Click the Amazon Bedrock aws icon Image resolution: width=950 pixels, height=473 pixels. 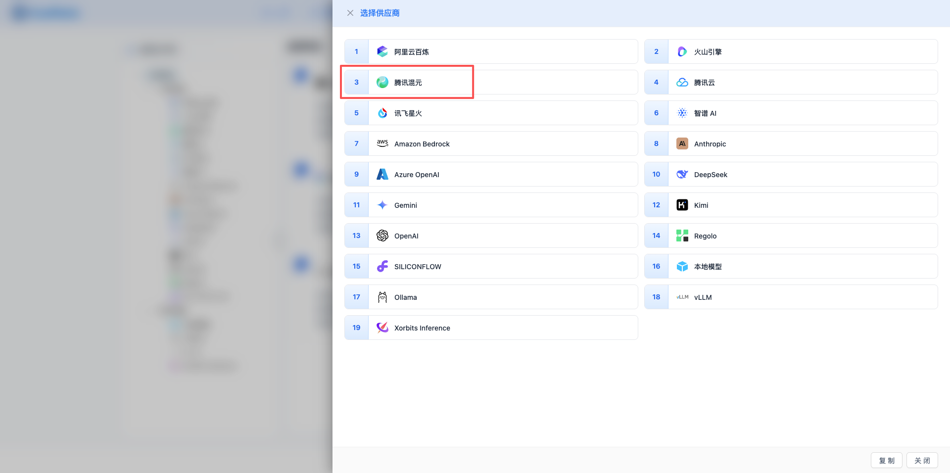[x=382, y=143]
